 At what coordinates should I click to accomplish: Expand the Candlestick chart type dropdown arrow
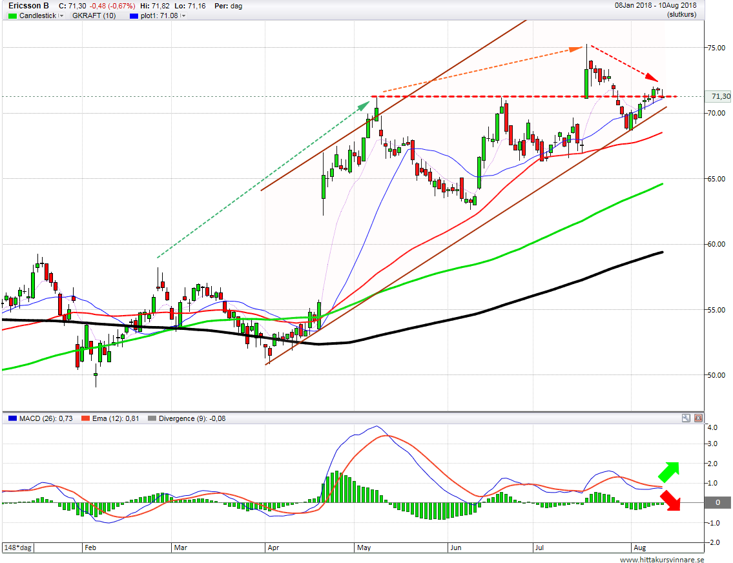(x=61, y=16)
